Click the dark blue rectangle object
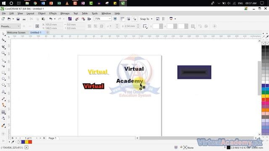Screen dimensions: 269x151 click(194, 72)
